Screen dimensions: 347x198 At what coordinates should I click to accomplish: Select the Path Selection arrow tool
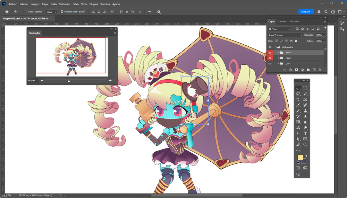point(298,139)
